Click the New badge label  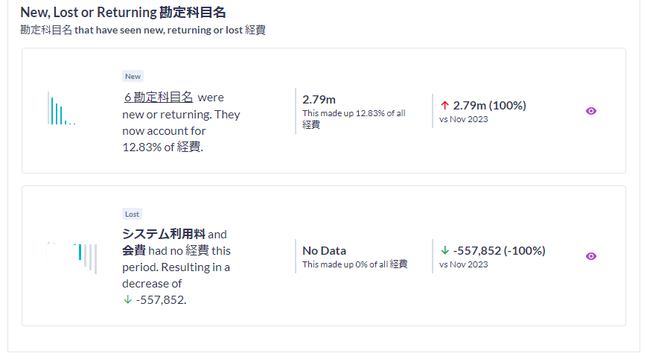133,76
